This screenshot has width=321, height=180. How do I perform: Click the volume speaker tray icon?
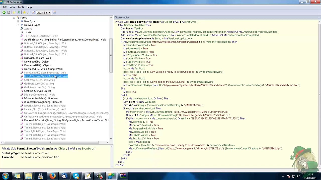click(x=298, y=176)
